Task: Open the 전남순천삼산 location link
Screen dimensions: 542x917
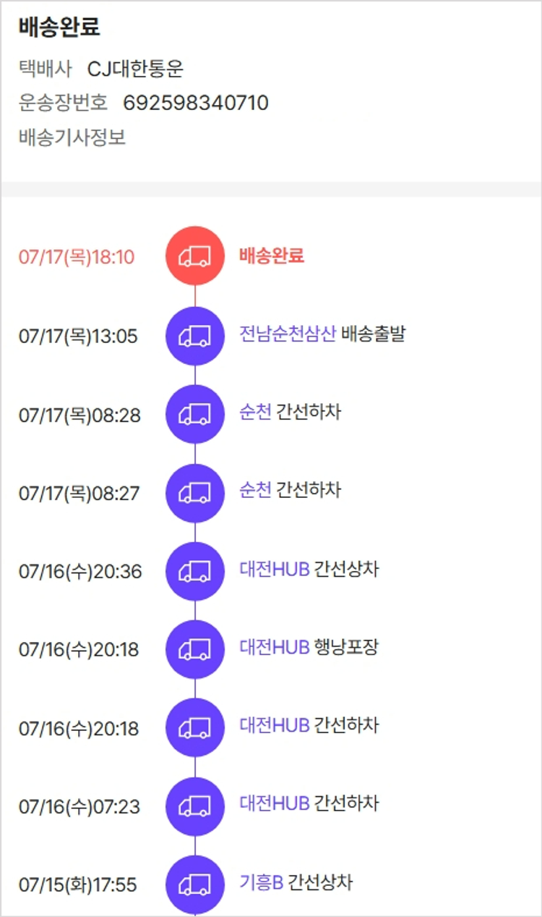Action: [x=288, y=334]
